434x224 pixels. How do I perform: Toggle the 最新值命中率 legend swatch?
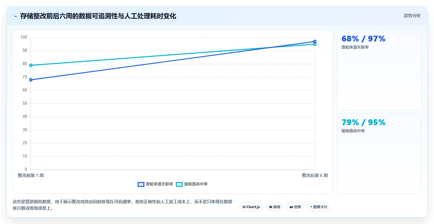[x=179, y=184]
